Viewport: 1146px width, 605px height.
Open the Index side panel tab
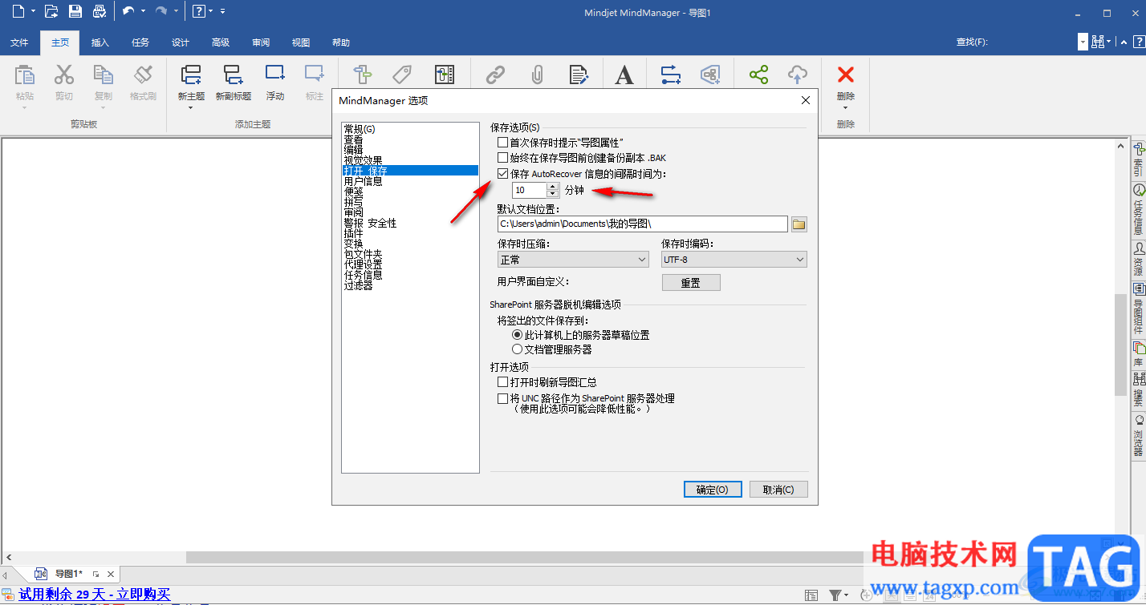1138,159
